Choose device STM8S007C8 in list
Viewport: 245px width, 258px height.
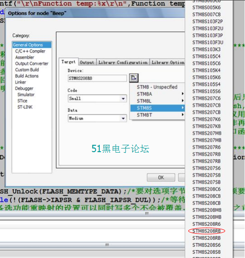(207, 14)
